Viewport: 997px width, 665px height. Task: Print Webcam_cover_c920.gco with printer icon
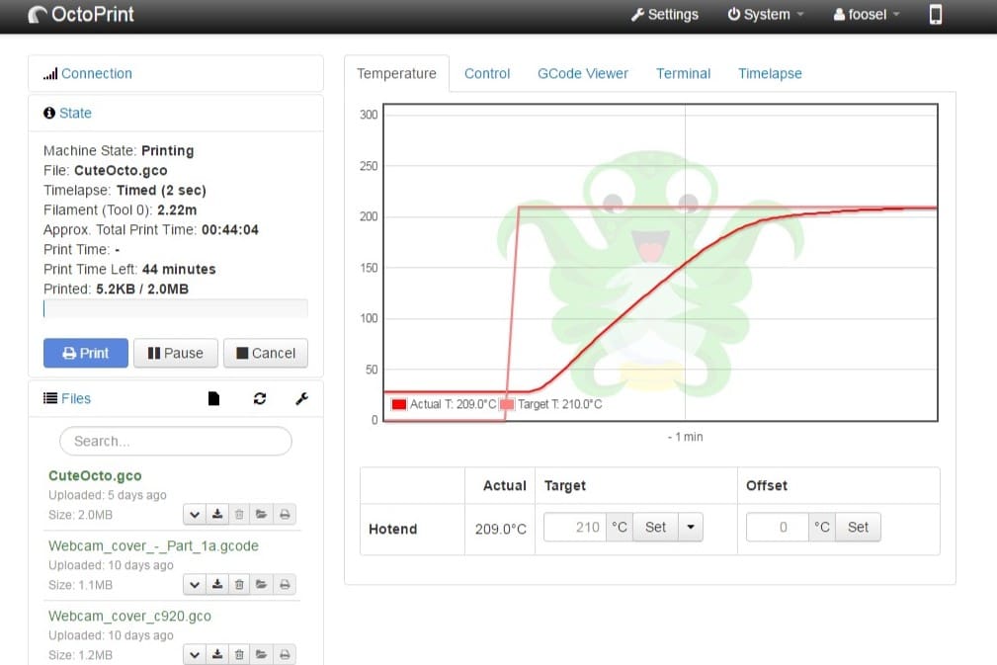tap(285, 654)
